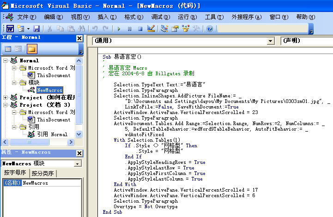The height and width of the screenshot is (217, 333).
Task: Click the Find binoculars icon
Action: pyautogui.click(x=82, y=29)
